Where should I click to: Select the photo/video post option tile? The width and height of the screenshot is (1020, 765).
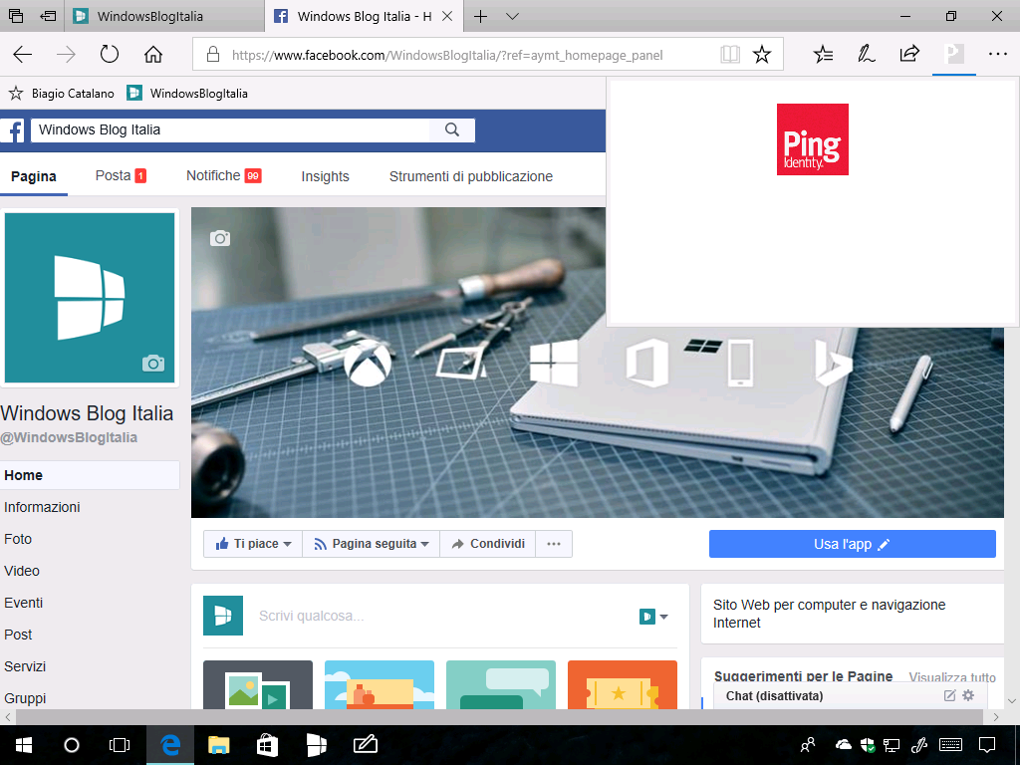258,685
